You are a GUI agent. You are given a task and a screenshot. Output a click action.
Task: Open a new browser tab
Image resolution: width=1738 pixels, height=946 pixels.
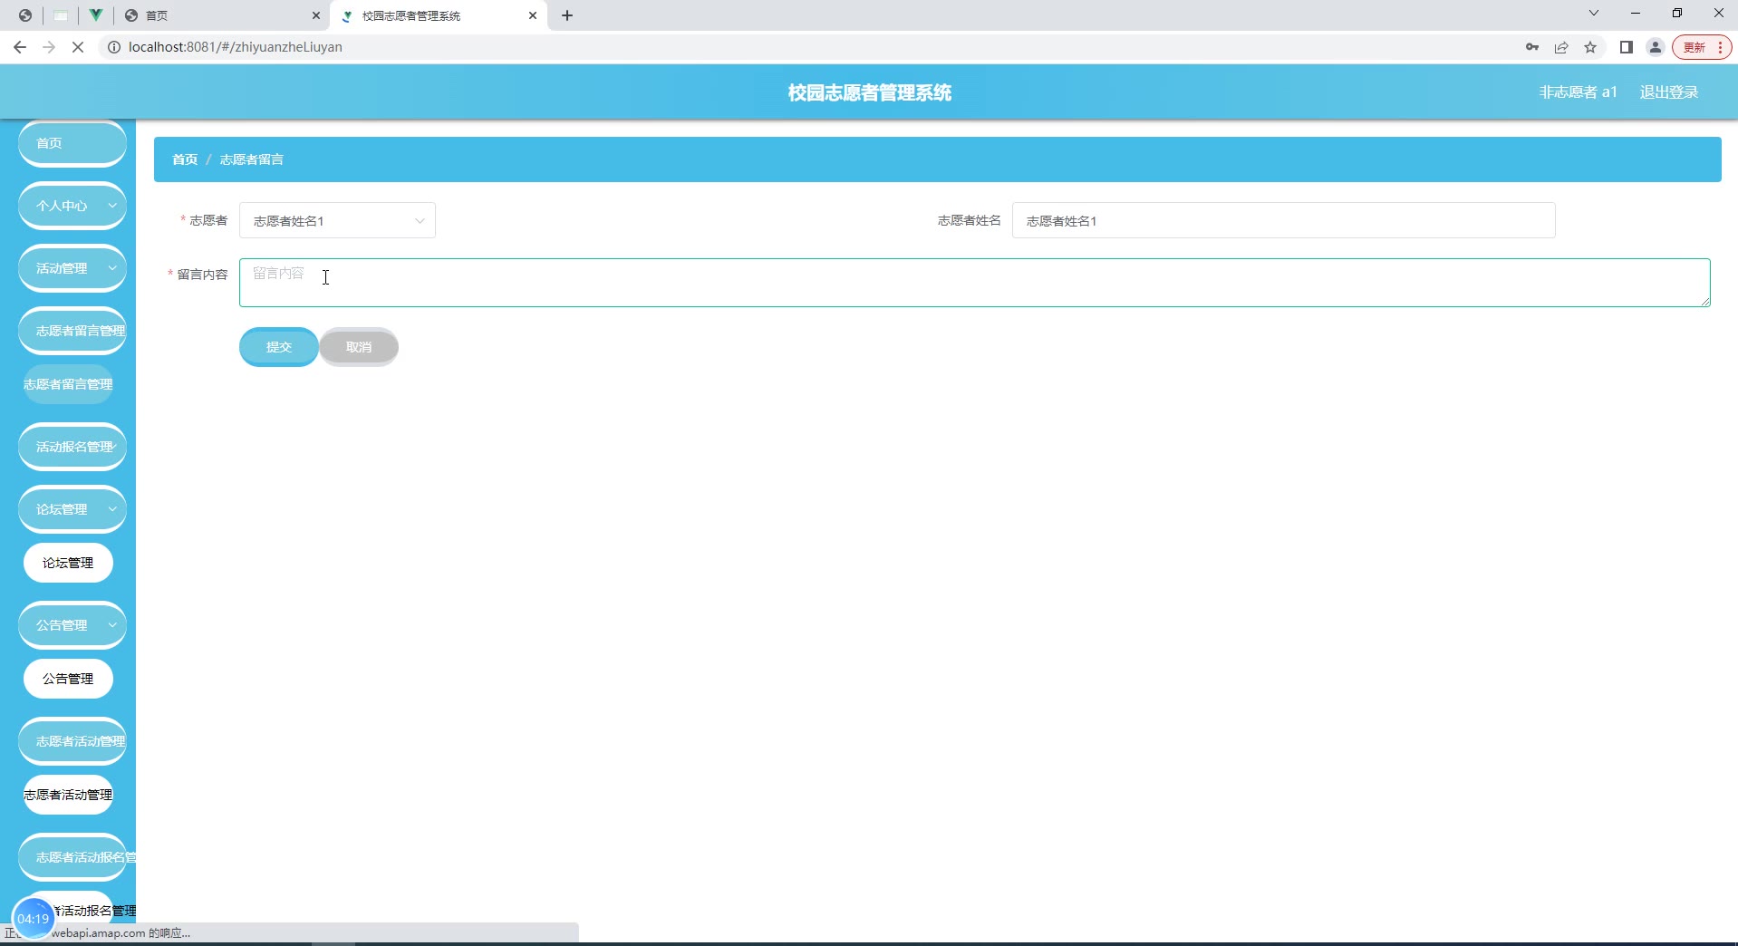point(567,15)
